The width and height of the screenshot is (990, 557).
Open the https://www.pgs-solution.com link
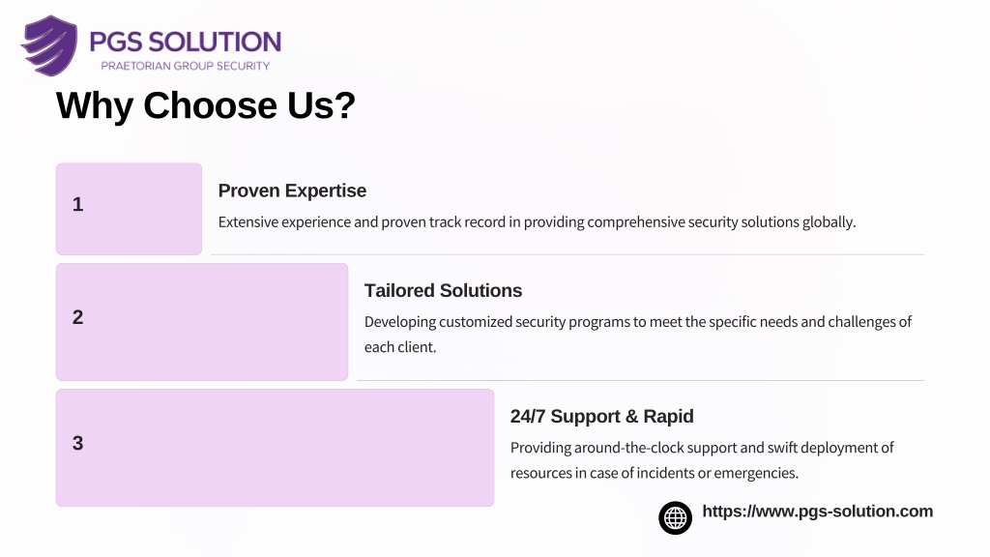pos(817,511)
